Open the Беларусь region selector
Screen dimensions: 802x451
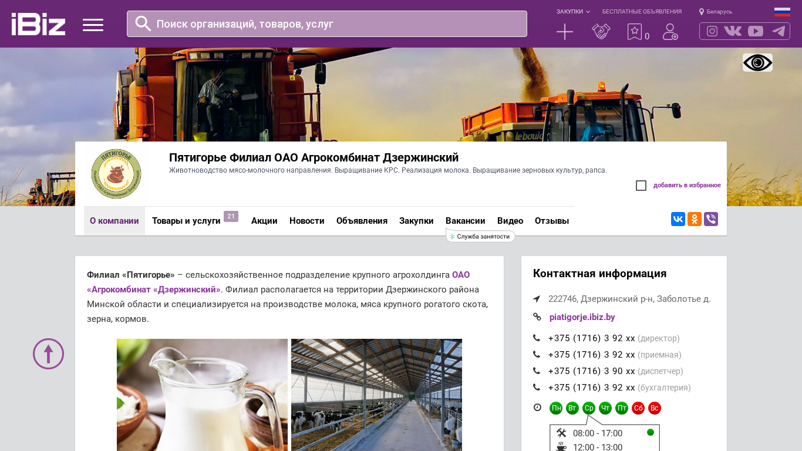[719, 12]
